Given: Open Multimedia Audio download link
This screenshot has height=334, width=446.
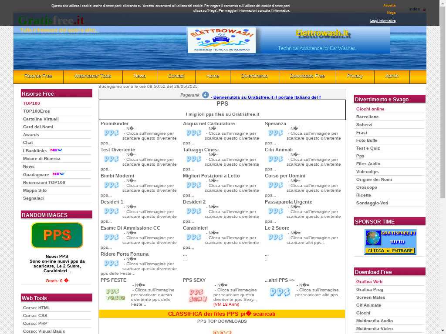Looking at the screenshot, I should click(374, 321).
